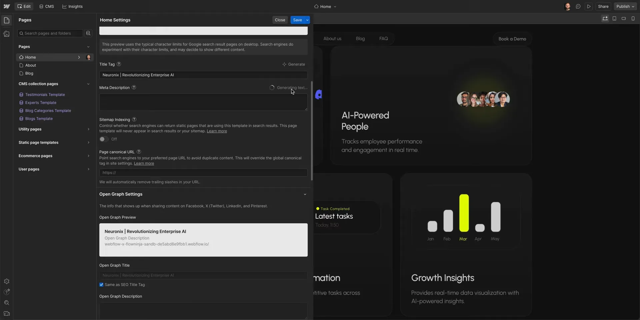Open the Home page selector dropdown
Viewport: 640px width, 320px height.
click(x=325, y=6)
